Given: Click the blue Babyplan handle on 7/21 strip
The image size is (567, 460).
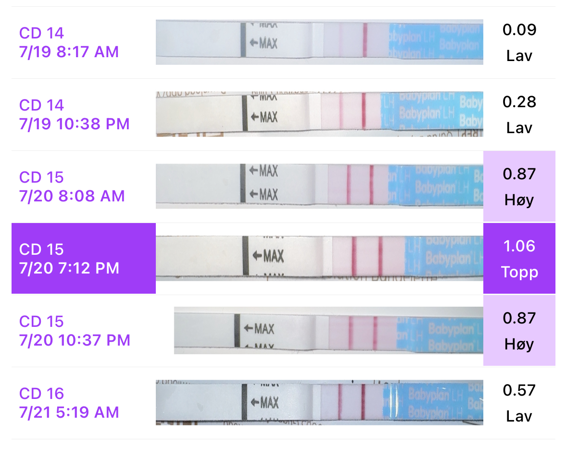Looking at the screenshot, I should 433,403.
